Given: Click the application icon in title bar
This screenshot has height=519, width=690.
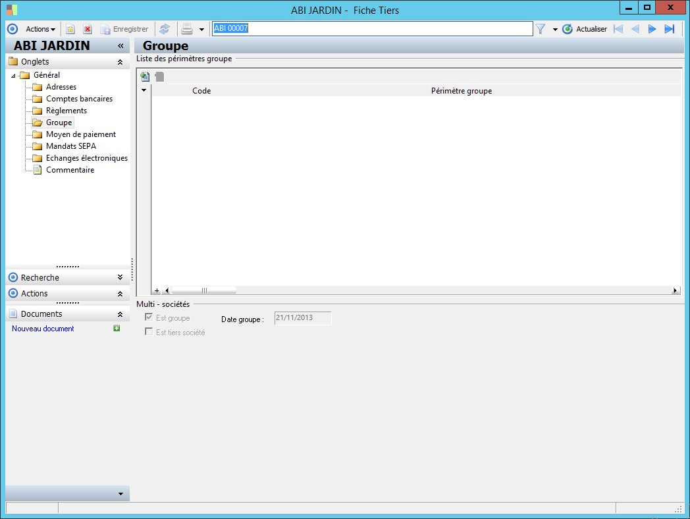Looking at the screenshot, I should click(12, 10).
